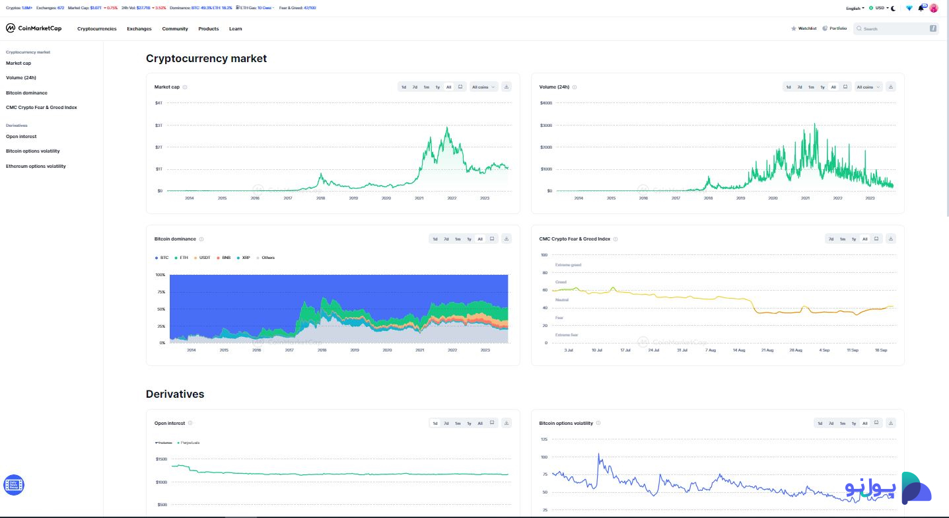Select 7d range on Open interest chart

[446, 423]
